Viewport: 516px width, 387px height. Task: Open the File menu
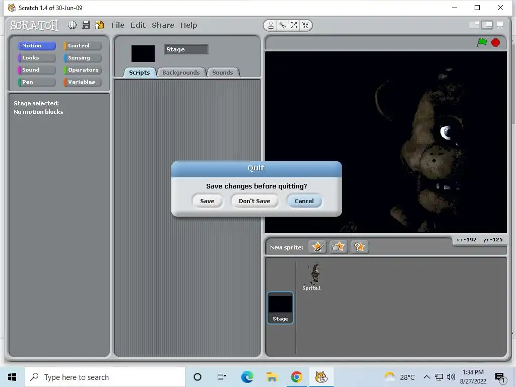[x=117, y=25]
